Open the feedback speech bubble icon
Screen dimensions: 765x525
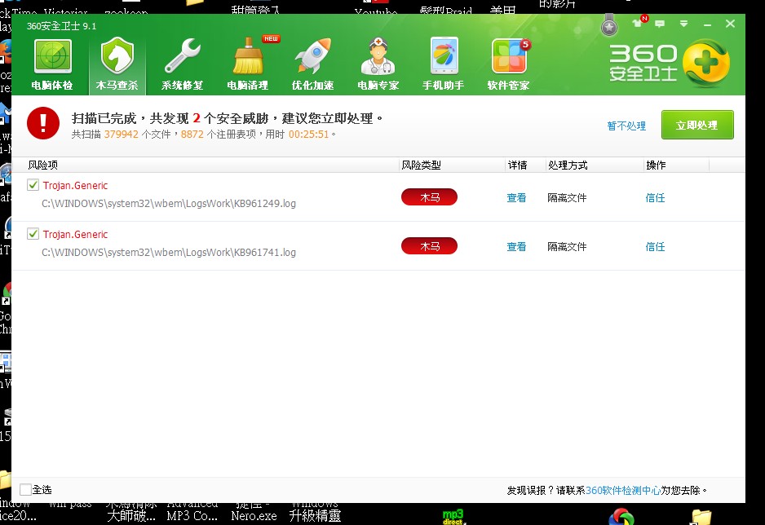pos(660,24)
